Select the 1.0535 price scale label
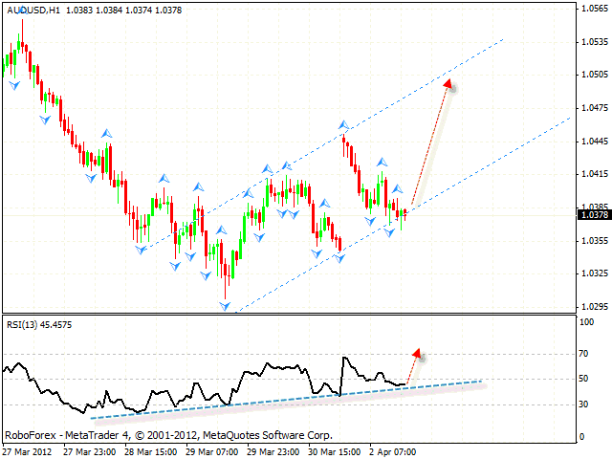Screen dimensions: 612x459 point(595,42)
